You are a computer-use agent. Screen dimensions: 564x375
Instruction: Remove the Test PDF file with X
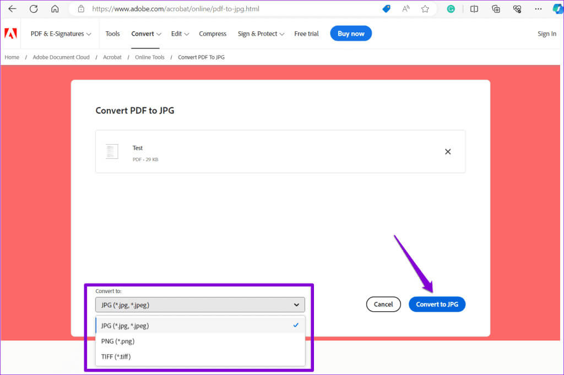click(448, 152)
